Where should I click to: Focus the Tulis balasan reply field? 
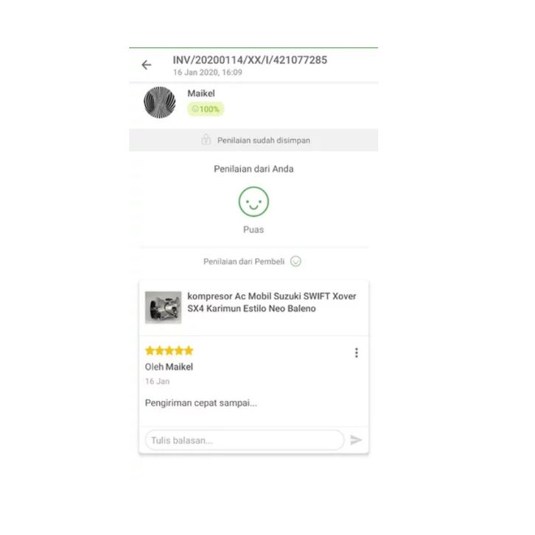245,440
